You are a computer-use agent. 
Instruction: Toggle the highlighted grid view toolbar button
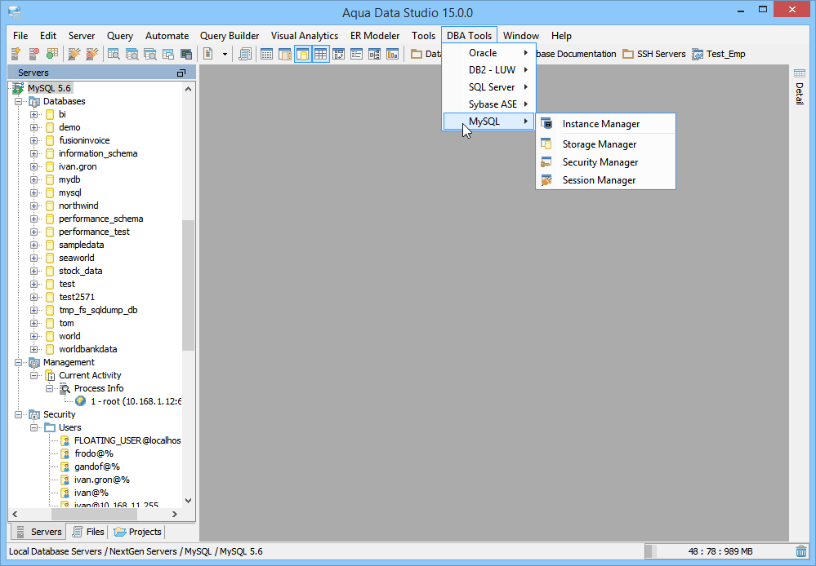coord(320,54)
